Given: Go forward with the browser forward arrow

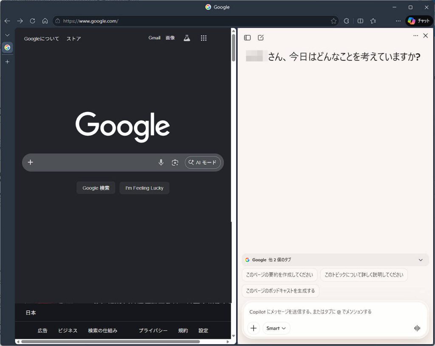Looking at the screenshot, I should [20, 21].
